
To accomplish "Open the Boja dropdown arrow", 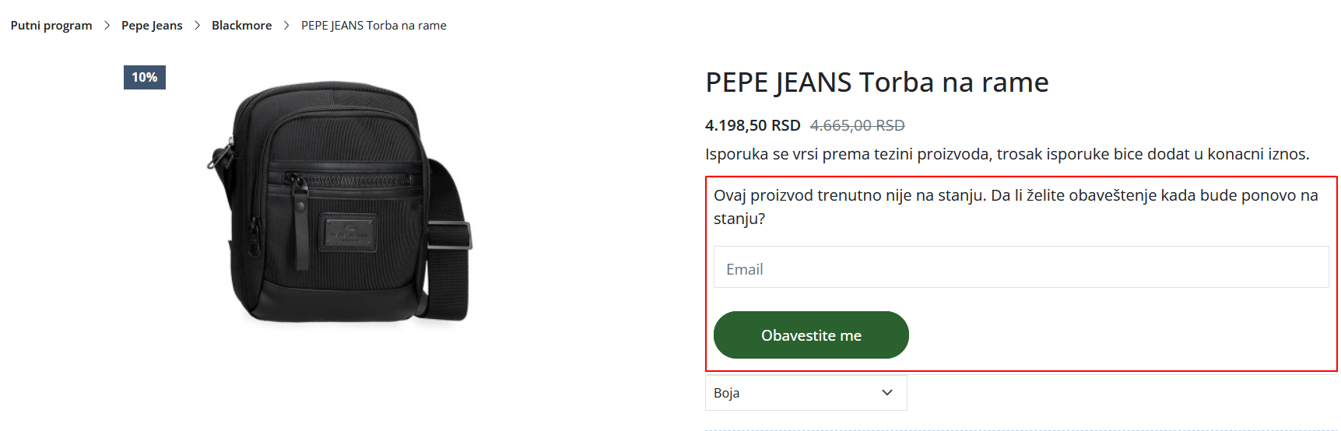I will [886, 393].
